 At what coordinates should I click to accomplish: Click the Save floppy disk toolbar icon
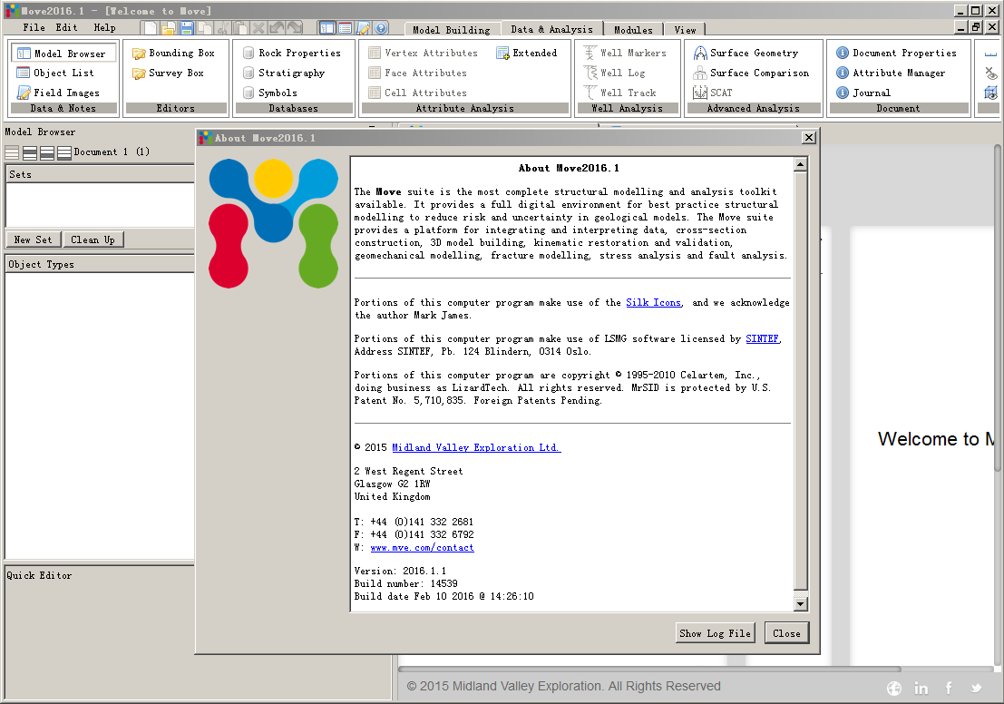[186, 28]
